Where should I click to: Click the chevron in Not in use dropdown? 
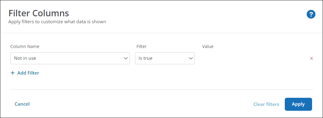tap(126, 58)
